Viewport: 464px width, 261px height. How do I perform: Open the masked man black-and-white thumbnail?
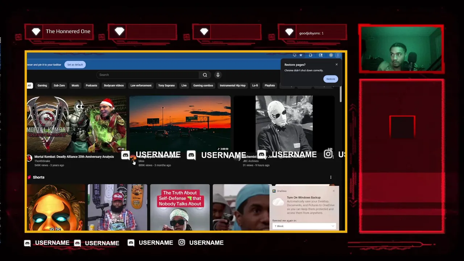[284, 124]
